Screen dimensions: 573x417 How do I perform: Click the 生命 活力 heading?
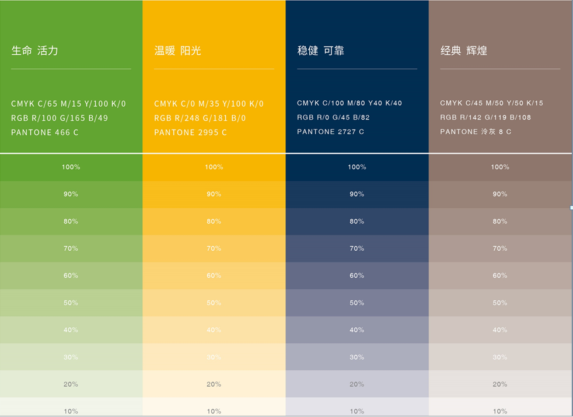(x=35, y=51)
